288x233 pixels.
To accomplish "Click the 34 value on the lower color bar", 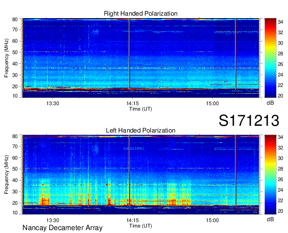I will pyautogui.click(x=280, y=137).
